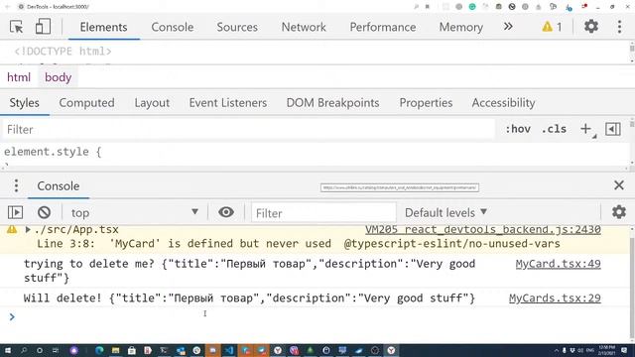Focus the console Filter input

(323, 213)
